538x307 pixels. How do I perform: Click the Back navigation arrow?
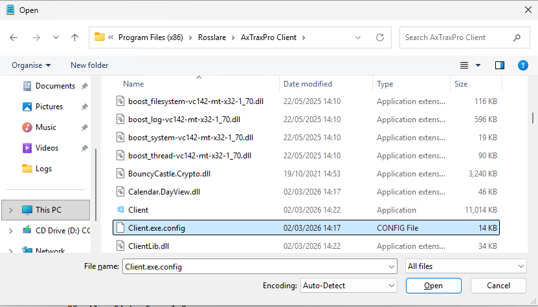pyautogui.click(x=14, y=37)
